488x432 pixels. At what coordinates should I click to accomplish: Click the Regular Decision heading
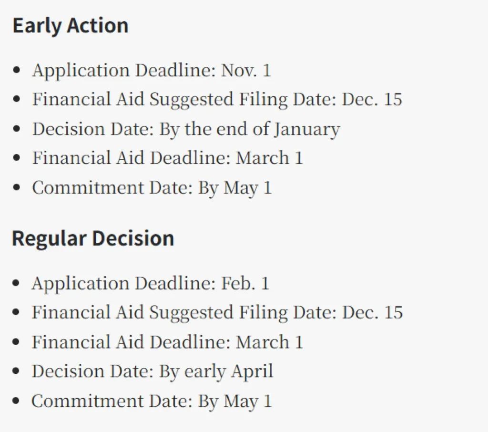tap(93, 238)
